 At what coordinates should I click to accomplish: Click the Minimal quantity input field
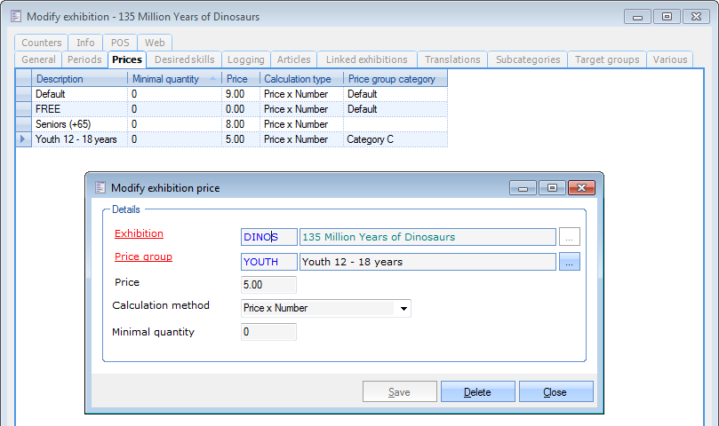(x=268, y=332)
